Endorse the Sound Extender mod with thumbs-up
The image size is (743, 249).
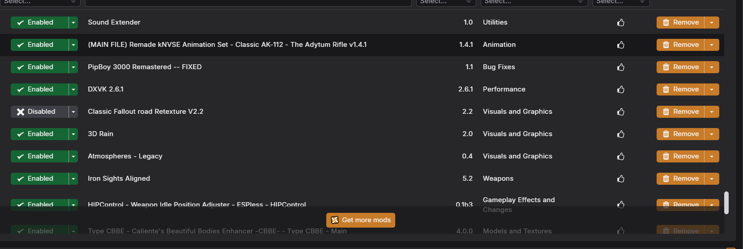pyautogui.click(x=620, y=22)
